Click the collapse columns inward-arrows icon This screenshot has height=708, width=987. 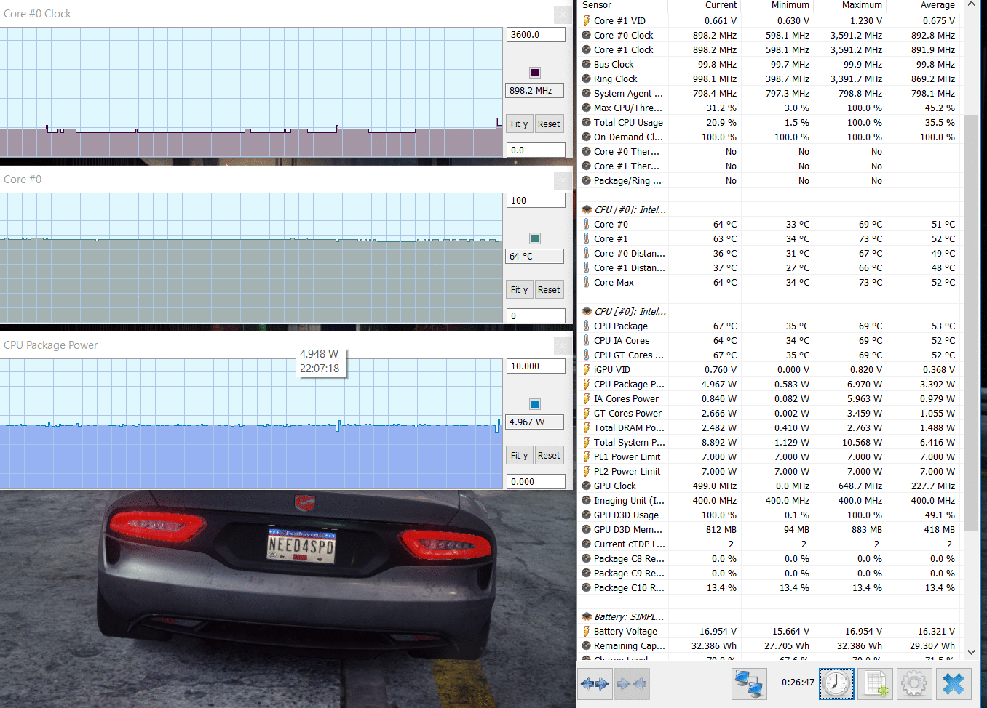click(x=631, y=684)
